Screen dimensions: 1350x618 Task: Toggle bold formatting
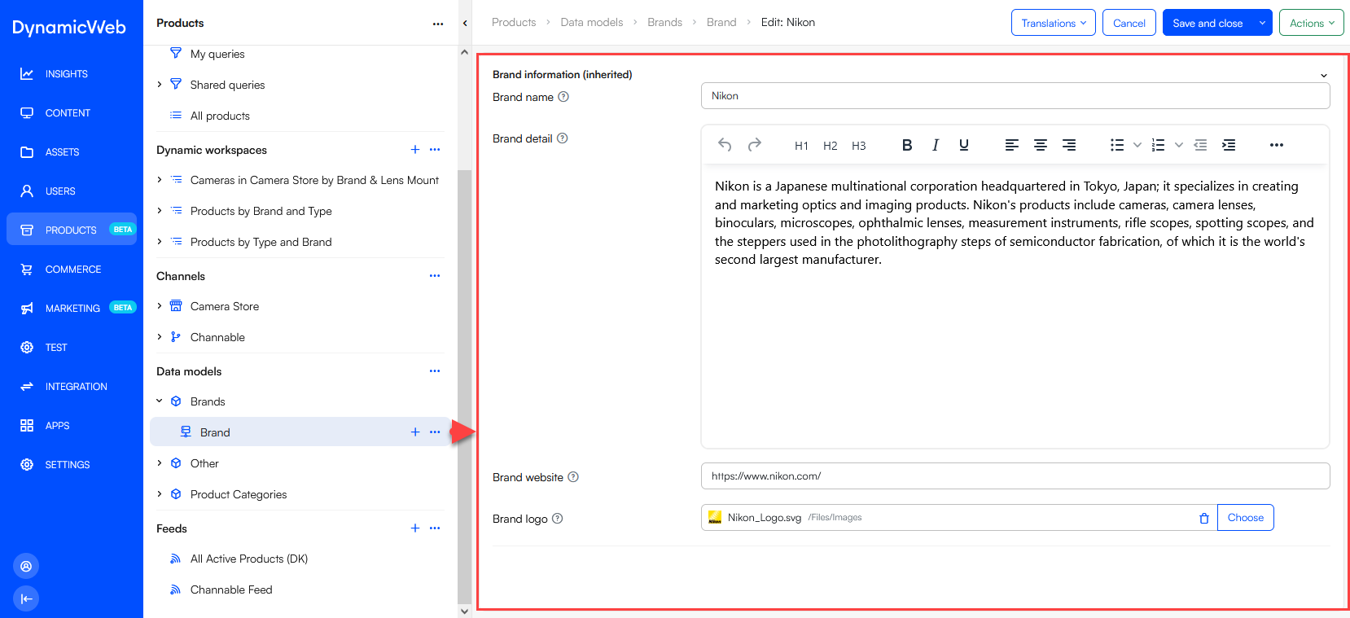907,145
